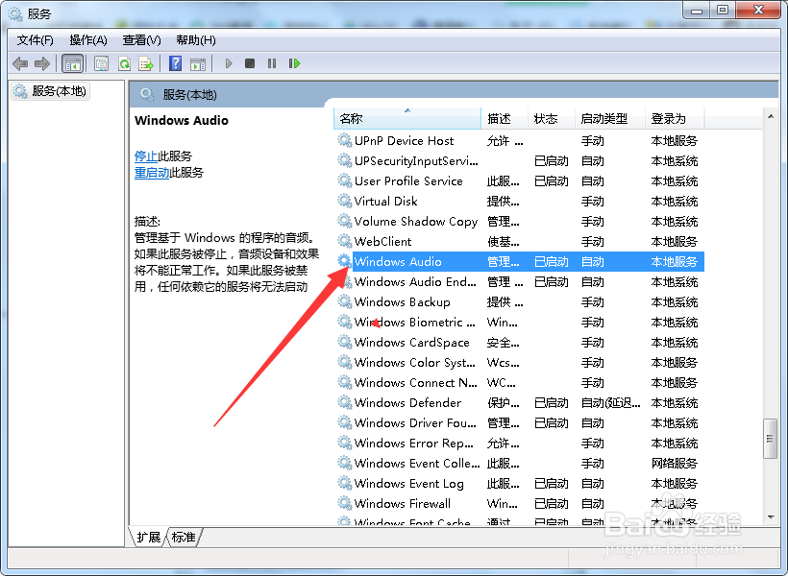This screenshot has height=576, width=788.
Task: Select the UPSecurityInputServi... row
Action: tap(519, 160)
